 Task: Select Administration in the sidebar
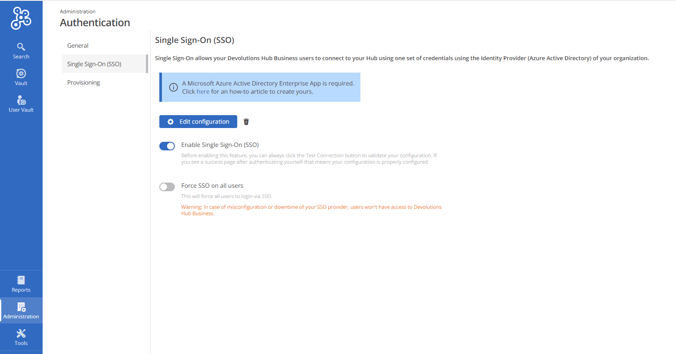pyautogui.click(x=21, y=311)
